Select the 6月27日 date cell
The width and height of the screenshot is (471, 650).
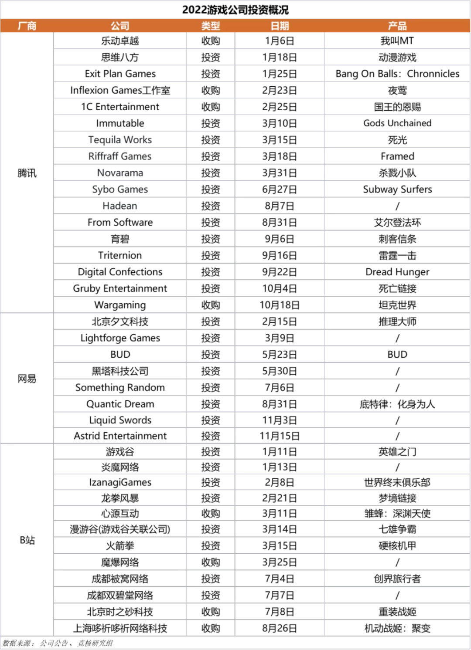click(280, 190)
